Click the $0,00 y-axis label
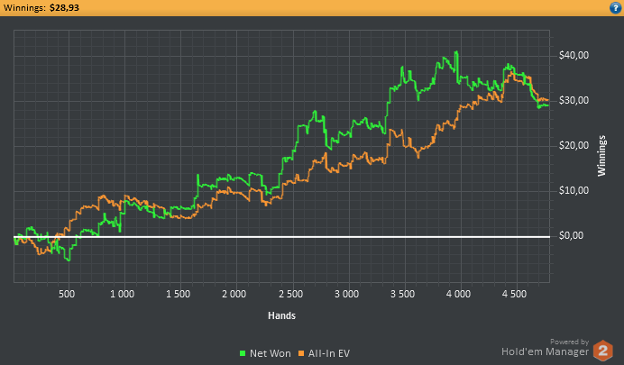 click(571, 235)
